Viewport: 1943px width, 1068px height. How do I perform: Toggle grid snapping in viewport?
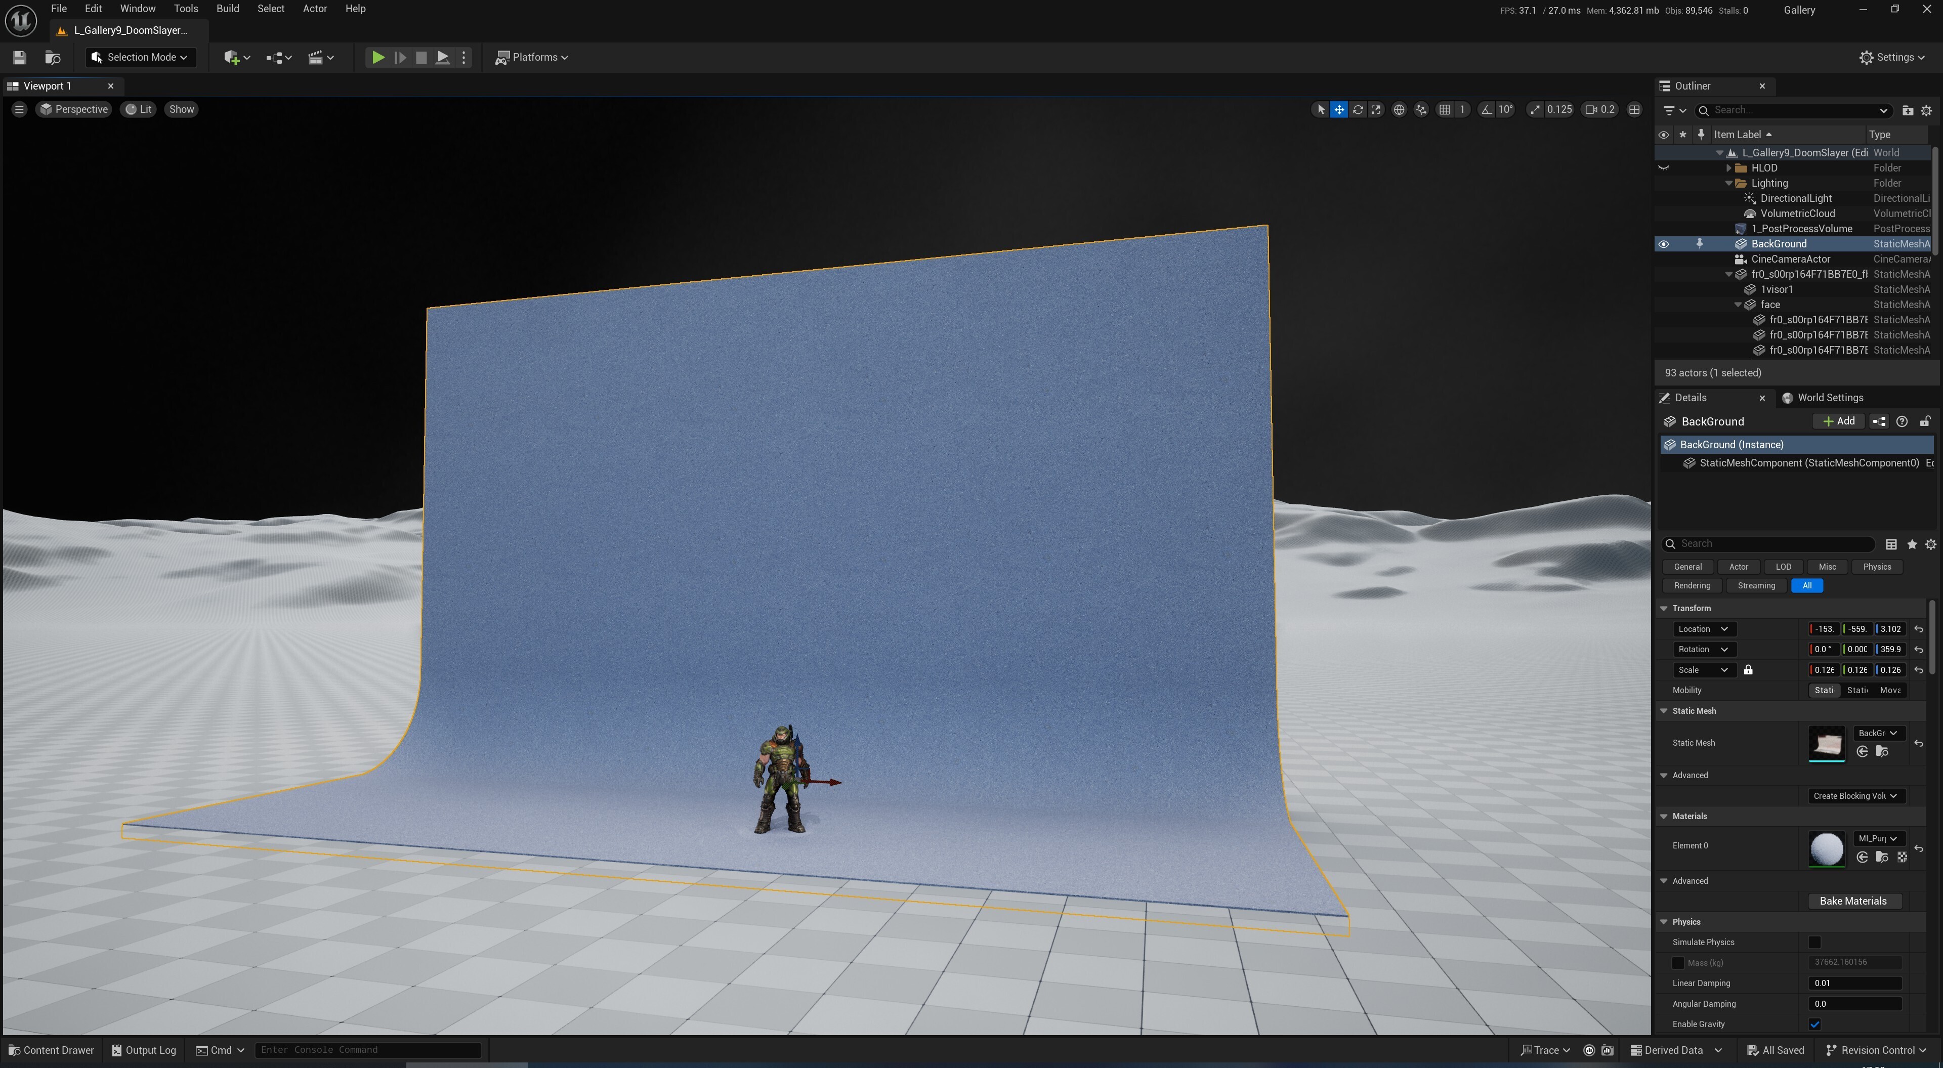1444,109
